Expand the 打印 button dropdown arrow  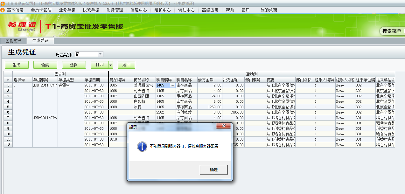point(111,65)
